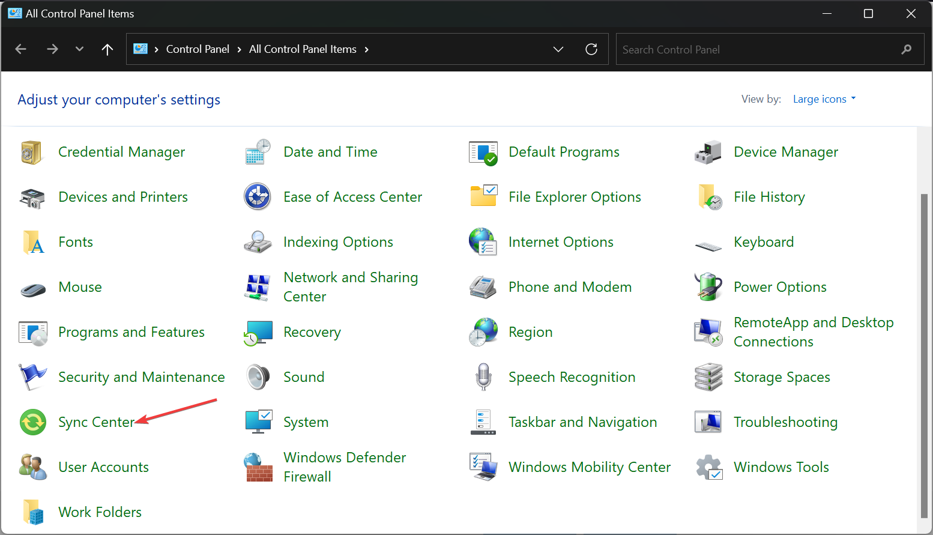Open RemoteApp and Desktop Connections icon
This screenshot has width=933, height=535.
pos(708,332)
